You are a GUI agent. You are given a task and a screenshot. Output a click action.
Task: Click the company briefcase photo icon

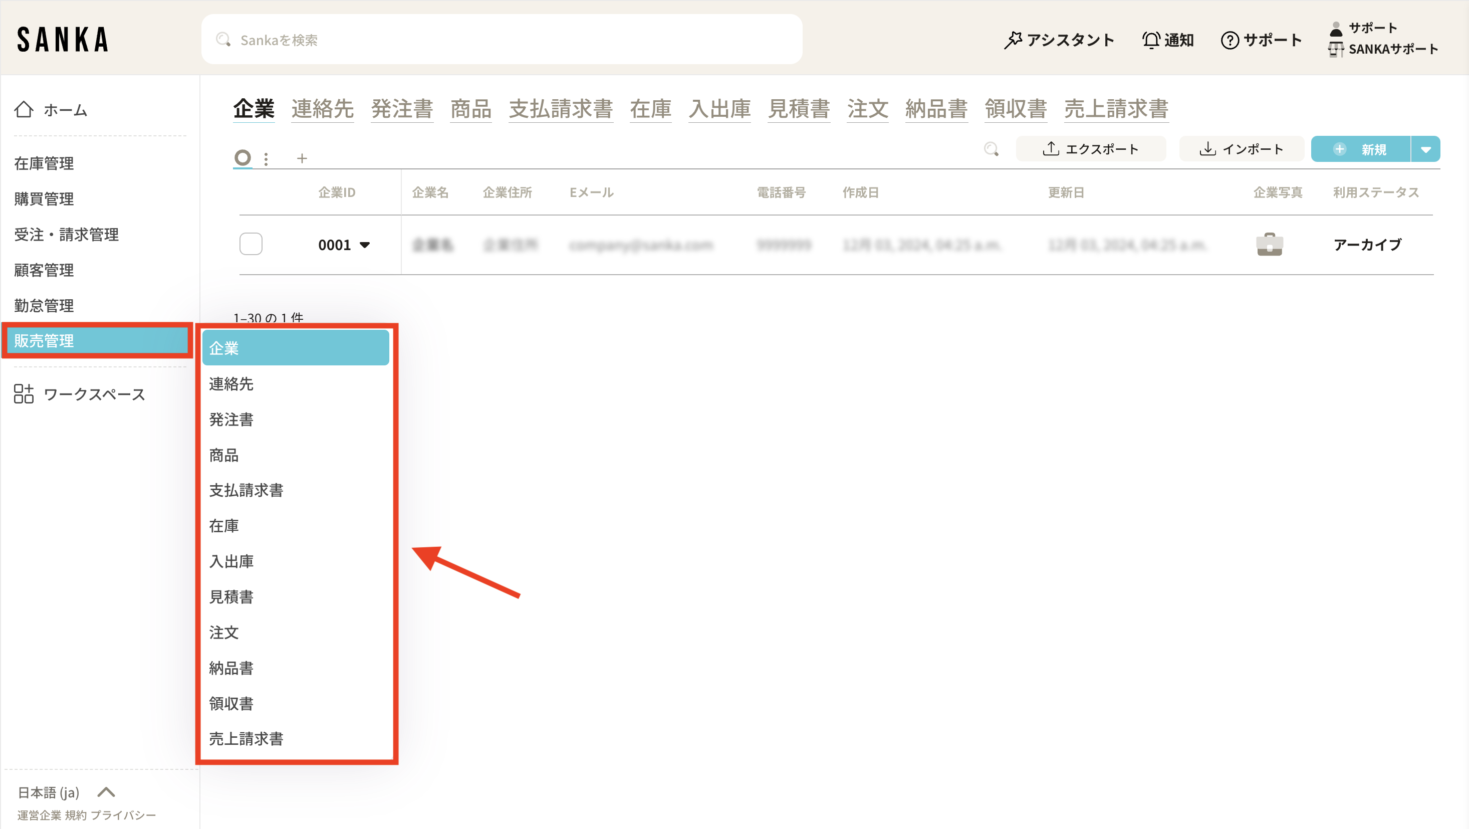[1270, 245]
